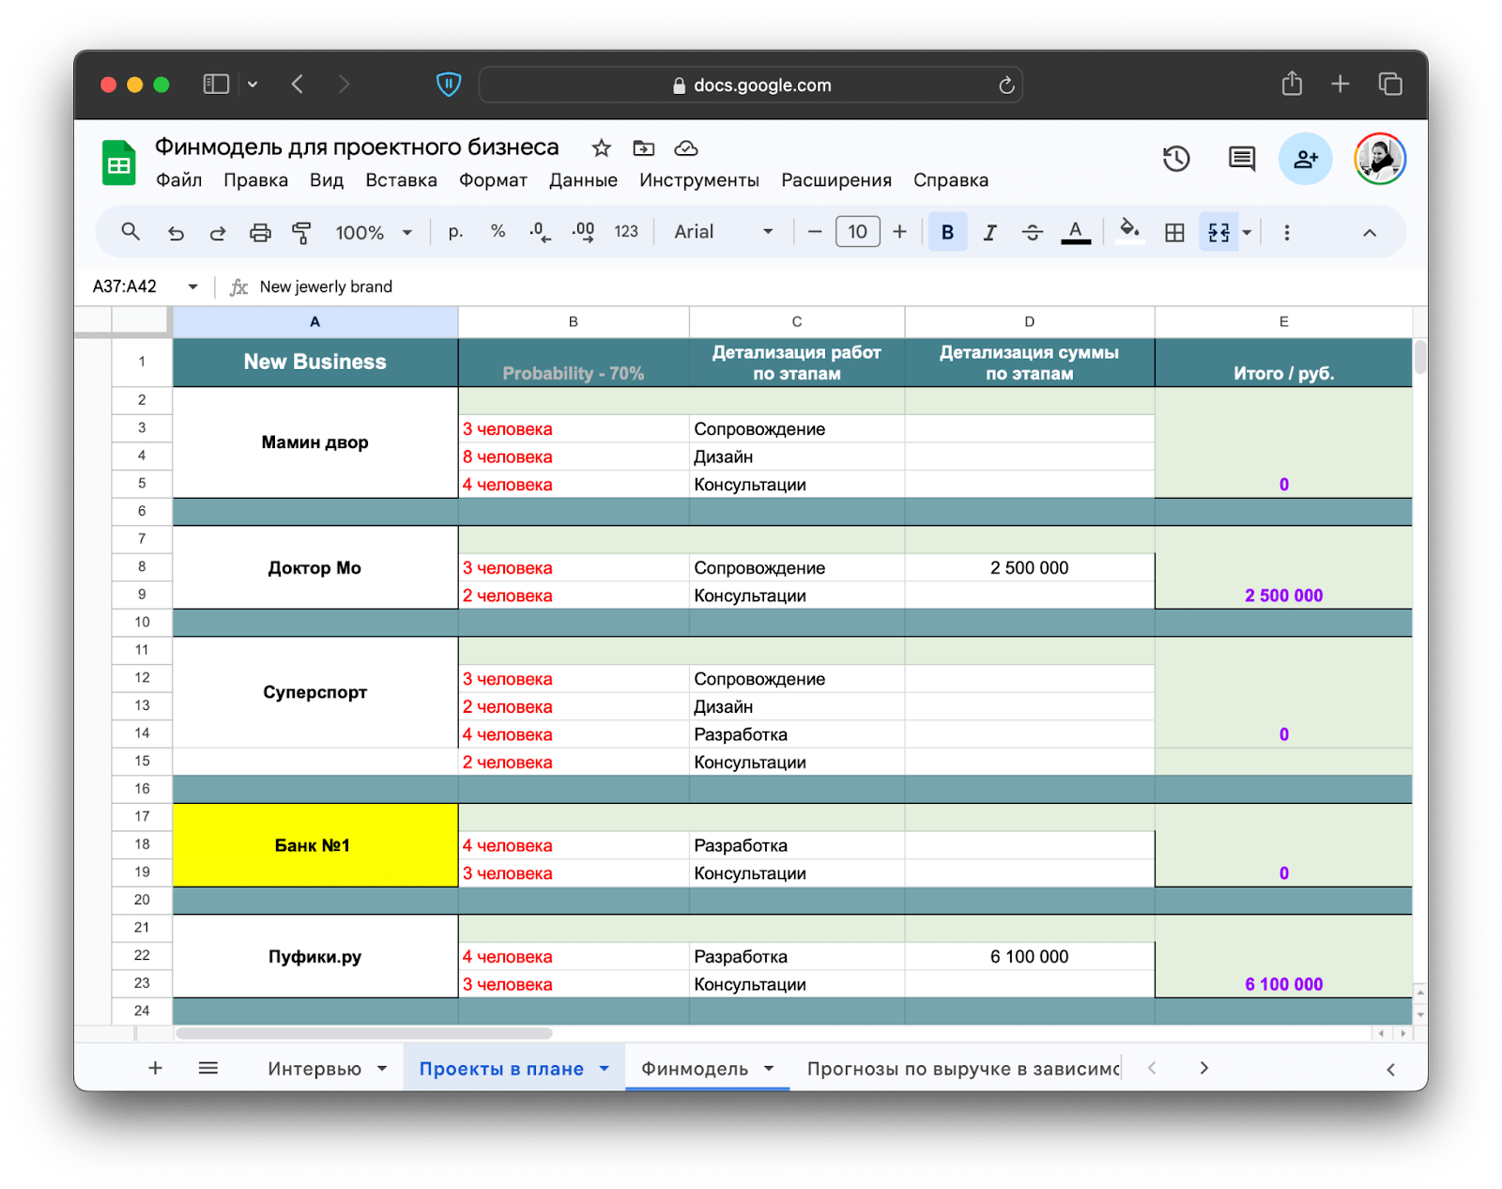Toggle bold formatting
The height and width of the screenshot is (1189, 1502).
click(947, 233)
